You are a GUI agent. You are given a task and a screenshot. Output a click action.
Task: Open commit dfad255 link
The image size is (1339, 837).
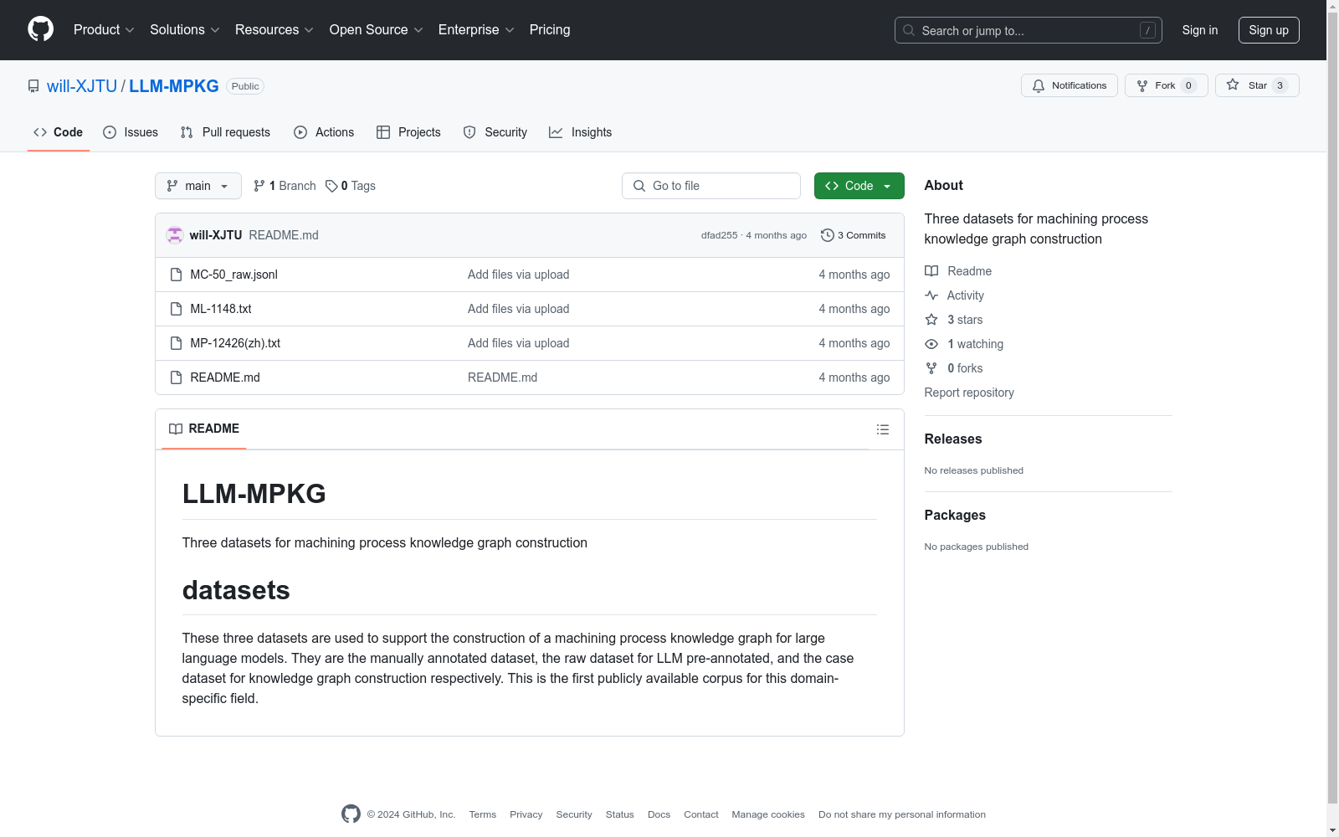720,235
